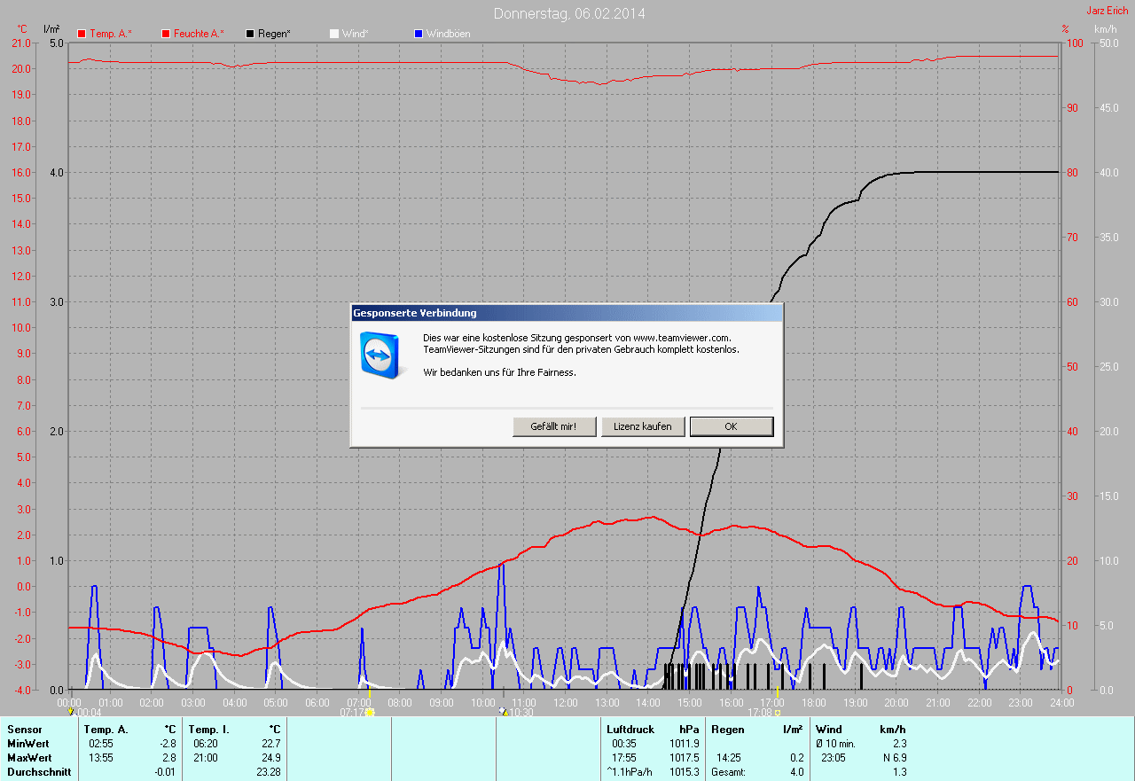This screenshot has height=781, width=1135.
Task: Select the 'Feuchte A.*' legend label
Action: click(199, 34)
